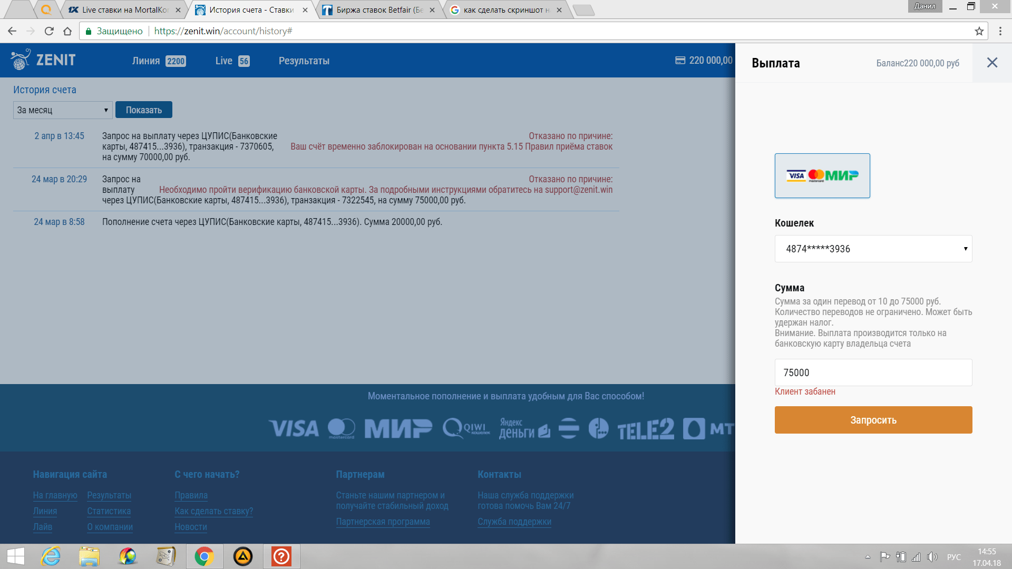The height and width of the screenshot is (569, 1012).
Task: Click the Сумма field containing 75000
Action: (x=873, y=372)
